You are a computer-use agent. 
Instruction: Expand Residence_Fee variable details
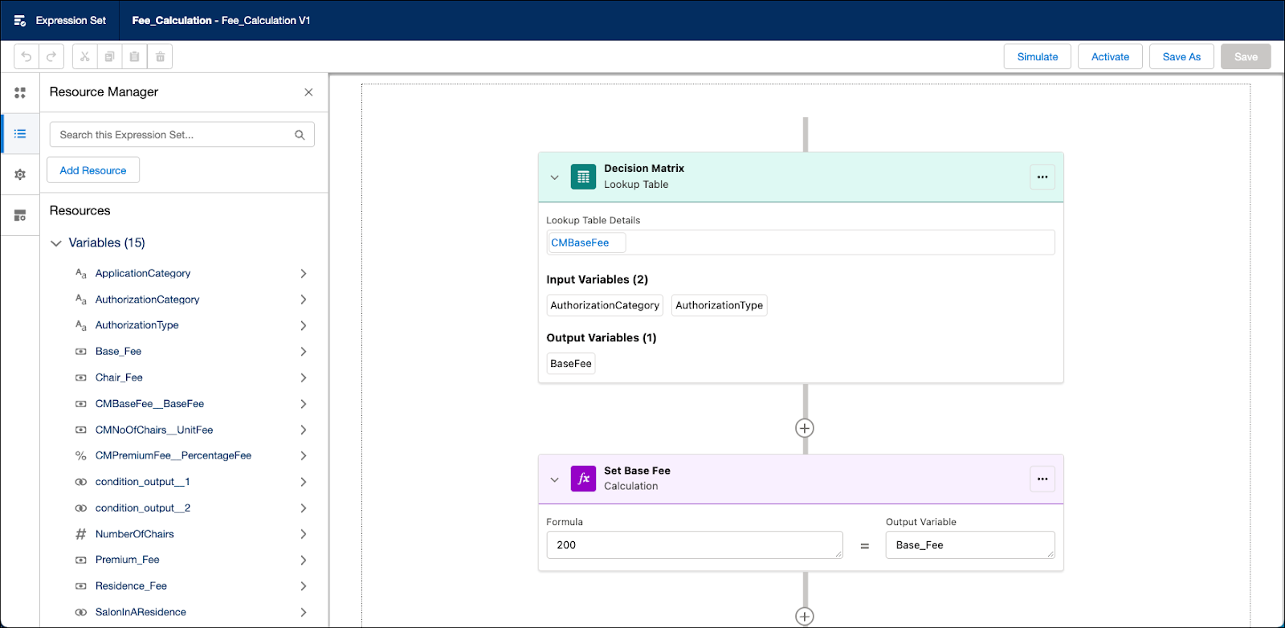coord(304,586)
